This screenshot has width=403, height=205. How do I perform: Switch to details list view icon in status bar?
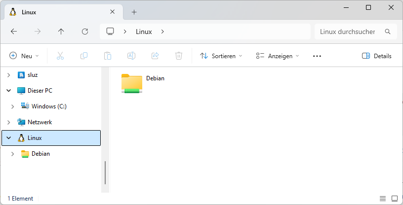(x=383, y=198)
